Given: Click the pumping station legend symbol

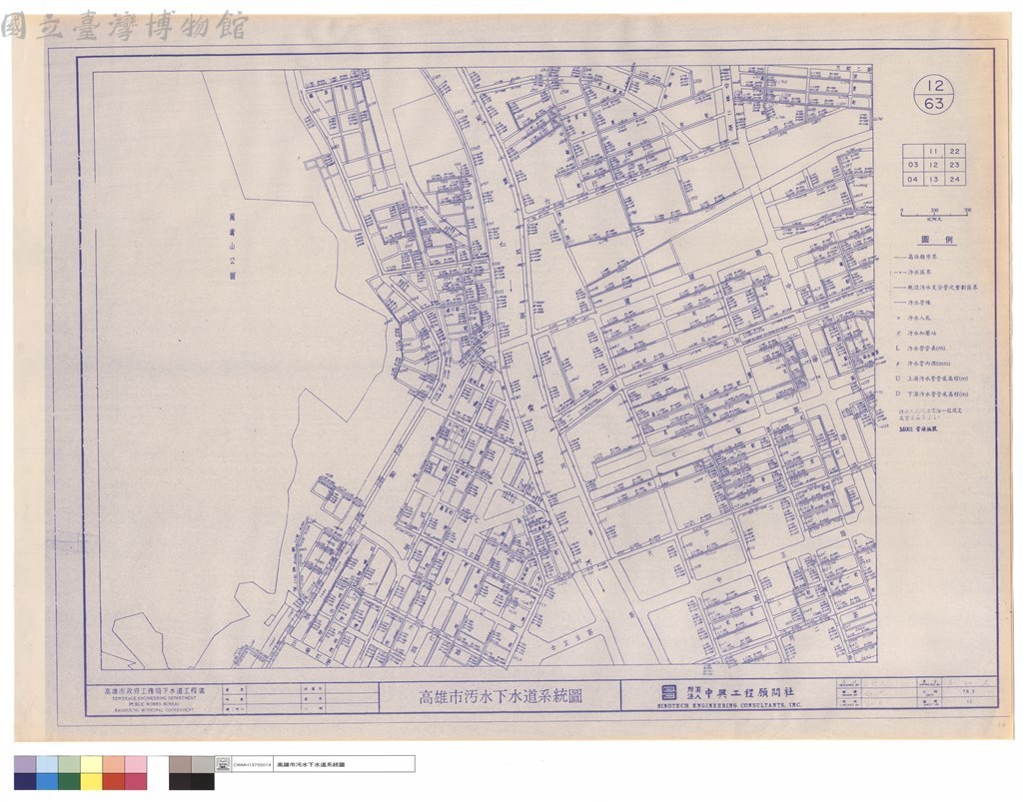Looking at the screenshot, I should tap(898, 334).
